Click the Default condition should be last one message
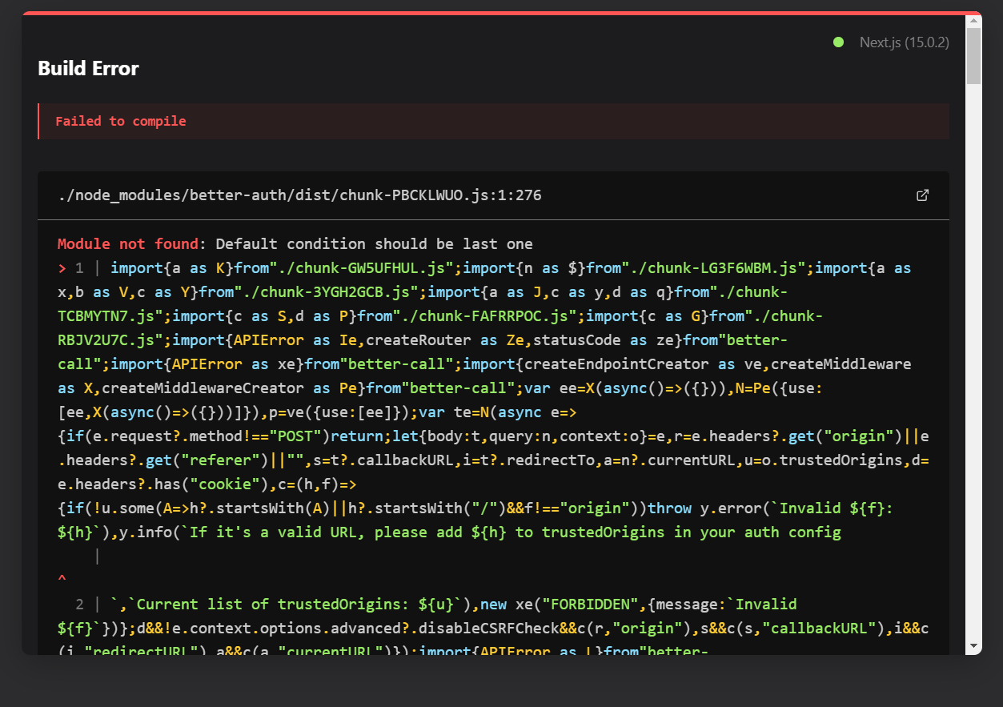The width and height of the screenshot is (1003, 707). point(374,244)
